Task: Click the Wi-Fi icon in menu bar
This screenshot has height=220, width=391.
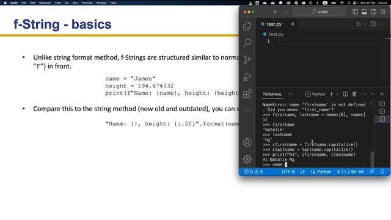Action: 342,2
